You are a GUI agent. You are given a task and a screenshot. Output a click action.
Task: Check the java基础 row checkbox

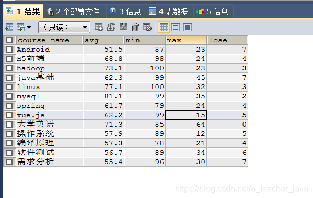click(x=9, y=78)
